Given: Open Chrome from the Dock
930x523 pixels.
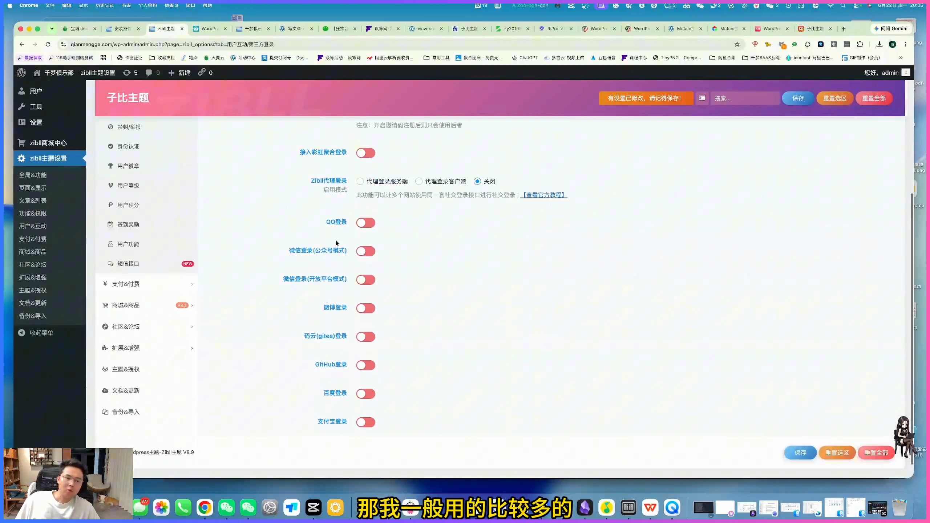Looking at the screenshot, I should 205,507.
